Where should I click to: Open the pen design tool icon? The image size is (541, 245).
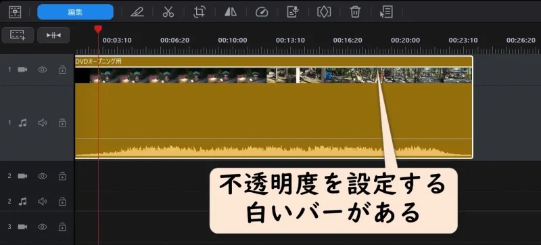(137, 12)
